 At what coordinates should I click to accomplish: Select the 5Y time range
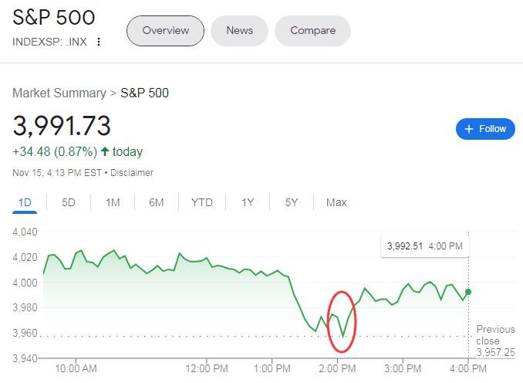[292, 202]
